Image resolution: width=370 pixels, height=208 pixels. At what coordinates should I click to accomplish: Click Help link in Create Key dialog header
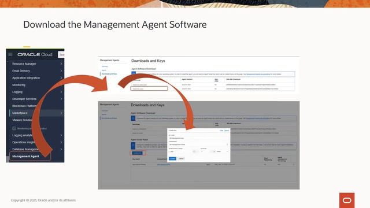point(221,131)
